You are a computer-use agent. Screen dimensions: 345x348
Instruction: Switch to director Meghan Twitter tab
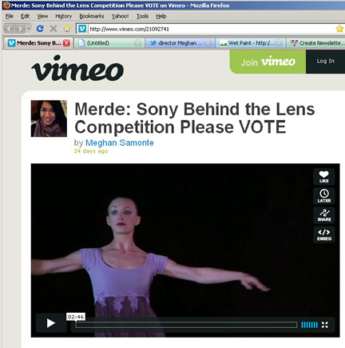[180, 43]
